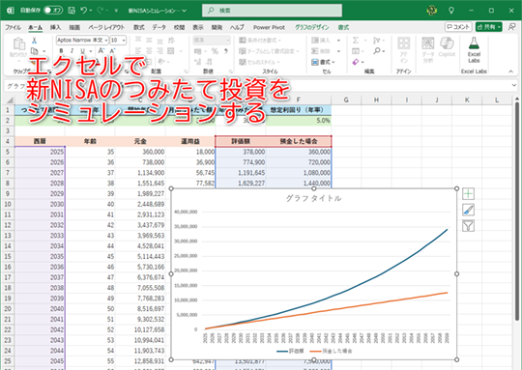Viewport: 522px width, 370px height.
Task: Expand the formula bar chevron
Action: (513, 86)
